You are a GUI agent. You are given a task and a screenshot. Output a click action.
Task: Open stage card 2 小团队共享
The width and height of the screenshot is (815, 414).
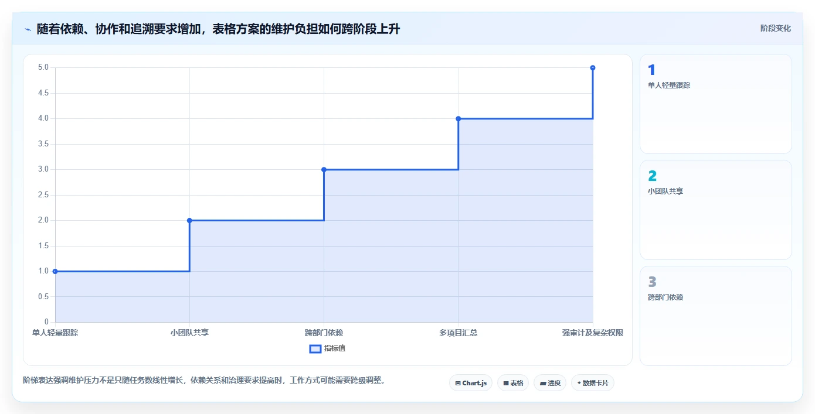tap(715, 210)
